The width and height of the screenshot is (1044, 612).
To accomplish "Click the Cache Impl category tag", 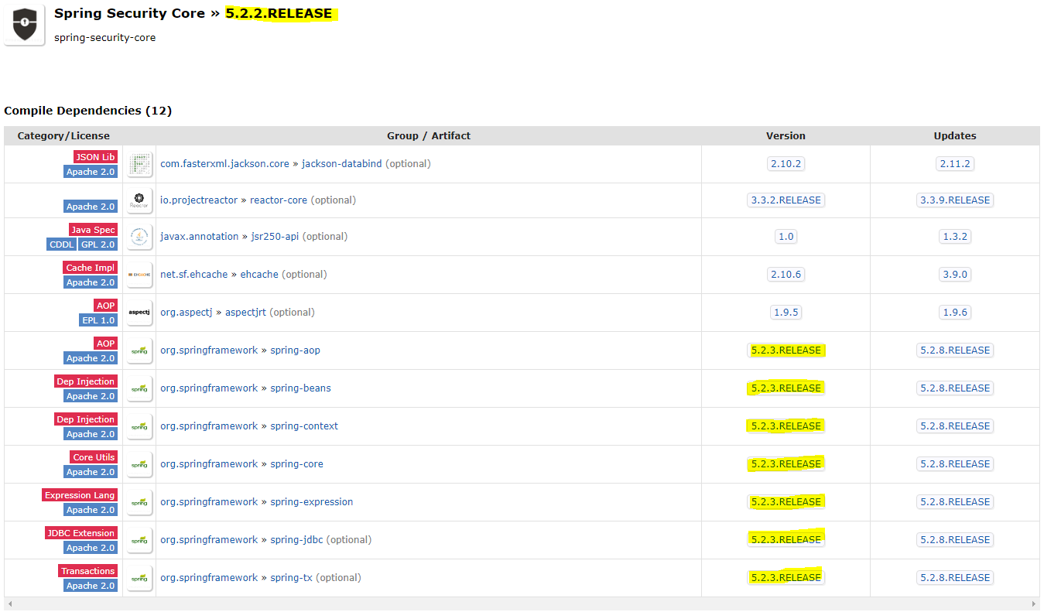I will [91, 268].
